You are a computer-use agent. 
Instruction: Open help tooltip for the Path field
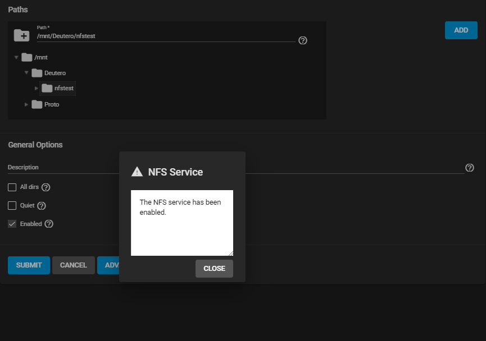point(303,40)
